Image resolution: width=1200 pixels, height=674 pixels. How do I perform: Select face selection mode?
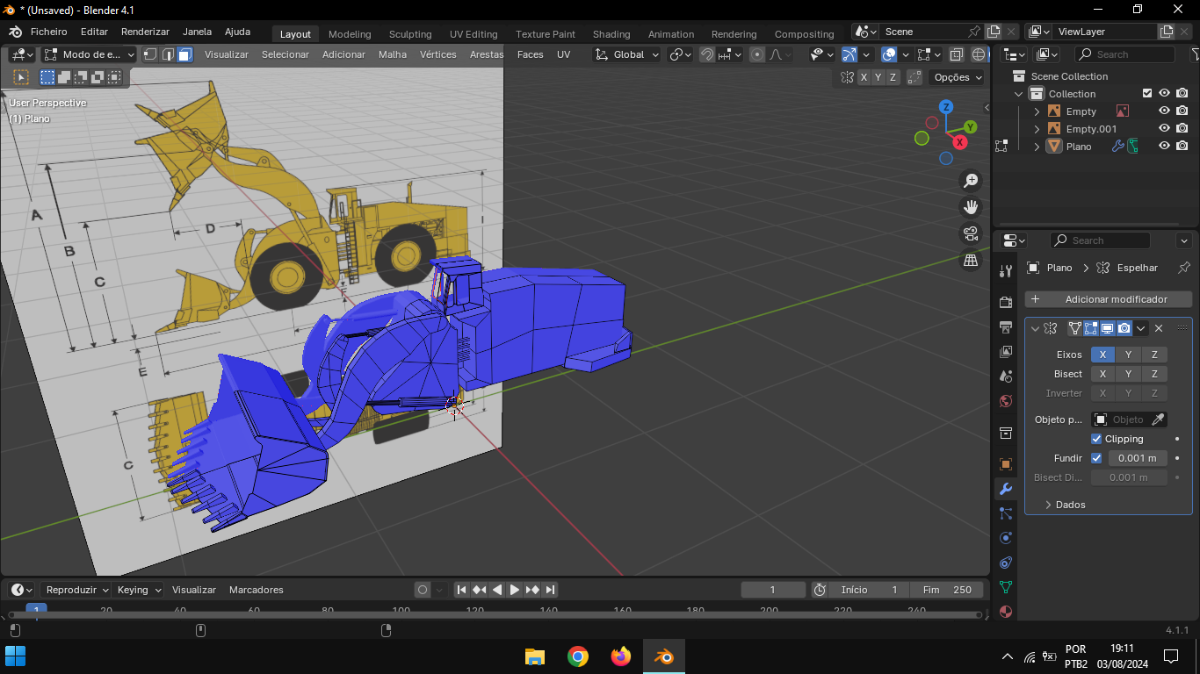coord(185,54)
